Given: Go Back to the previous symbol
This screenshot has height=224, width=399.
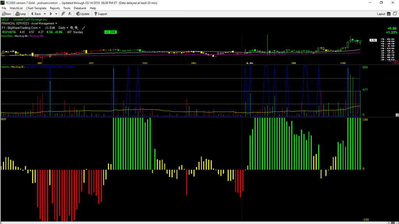Looking at the screenshot, I should [x=36, y=14].
